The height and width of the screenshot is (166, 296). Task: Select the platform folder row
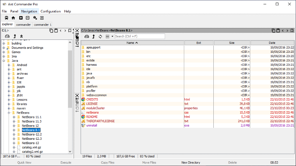(x=187, y=86)
